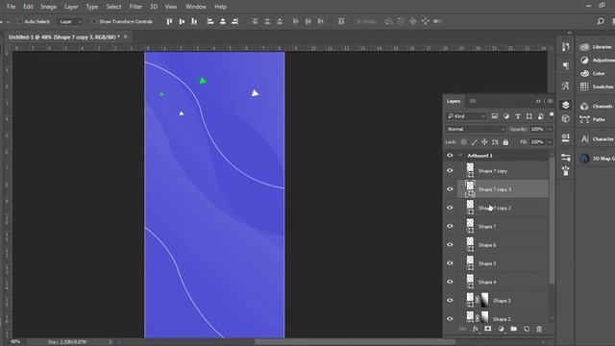The height and width of the screenshot is (346, 615).
Task: Collapse the Layers panel using double arrows
Action: tap(538, 101)
